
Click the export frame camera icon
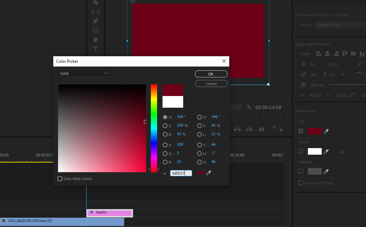click(x=261, y=129)
